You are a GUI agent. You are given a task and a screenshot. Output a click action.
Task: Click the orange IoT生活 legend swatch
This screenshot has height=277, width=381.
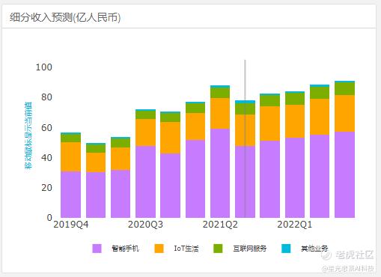tap(159, 249)
